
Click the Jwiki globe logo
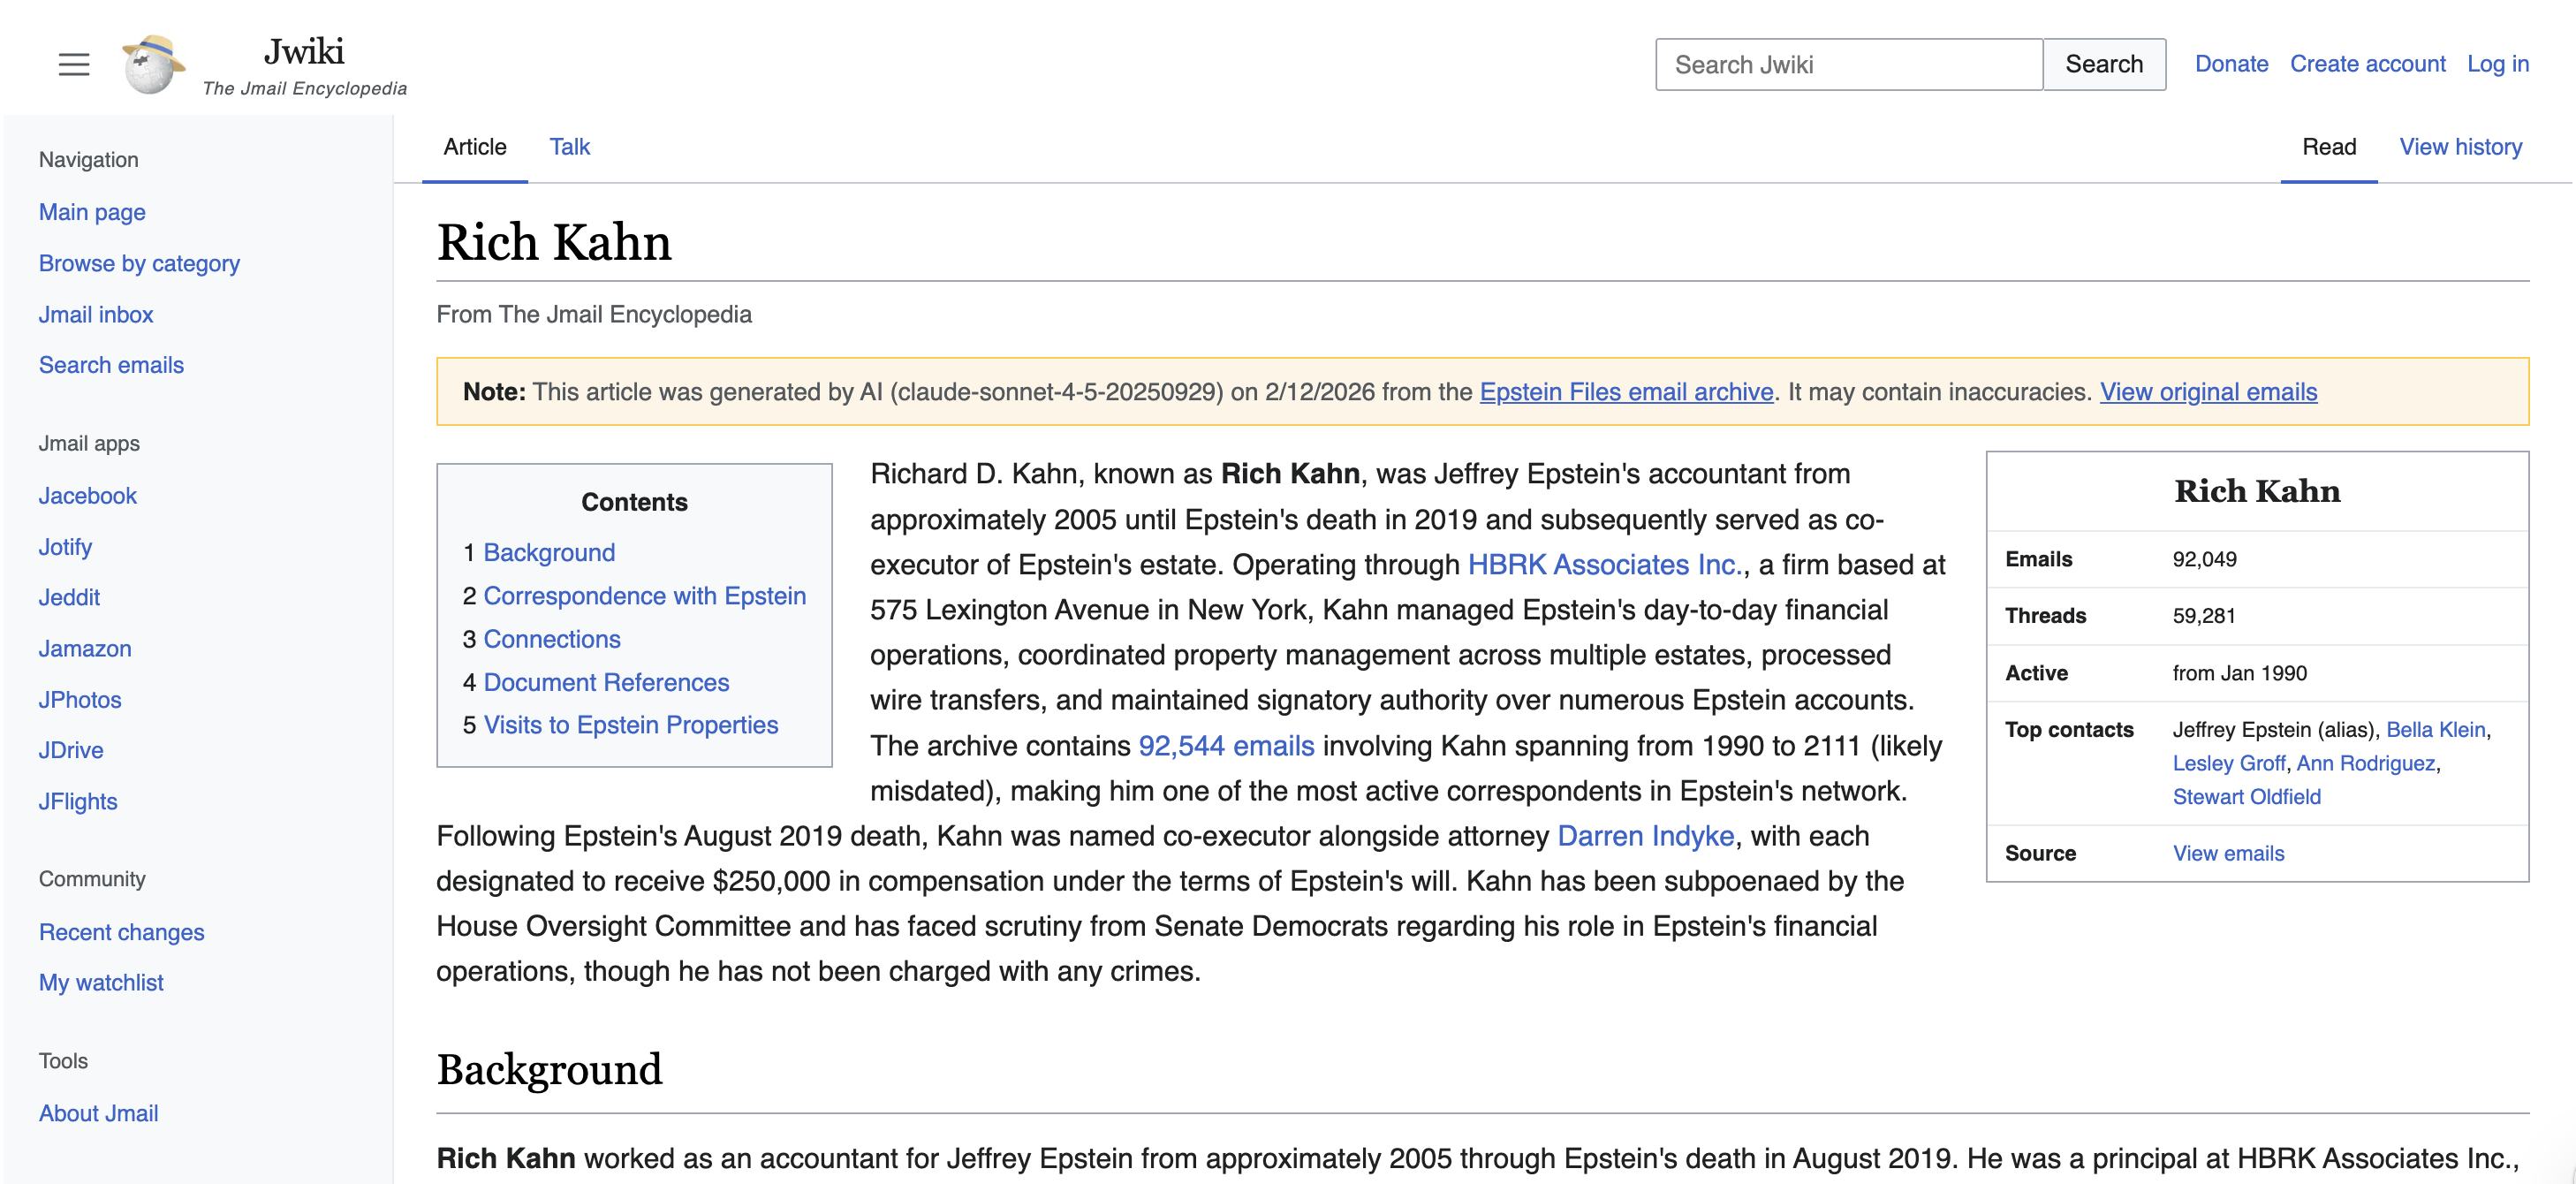[153, 65]
